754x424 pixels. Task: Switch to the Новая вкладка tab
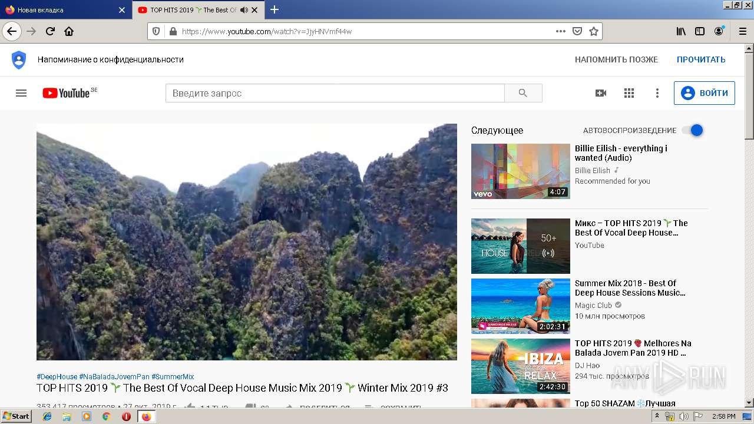[65, 10]
